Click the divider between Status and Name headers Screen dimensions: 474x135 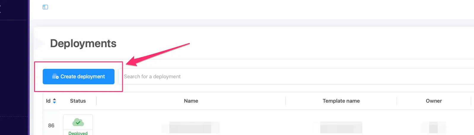96,101
